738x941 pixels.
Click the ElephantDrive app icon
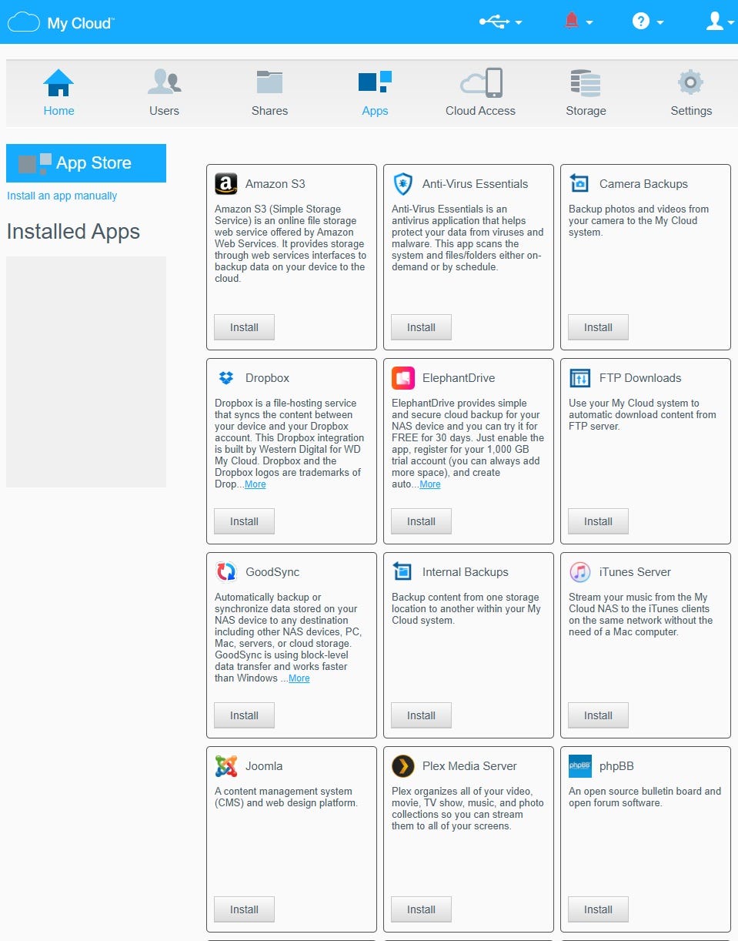[402, 378]
